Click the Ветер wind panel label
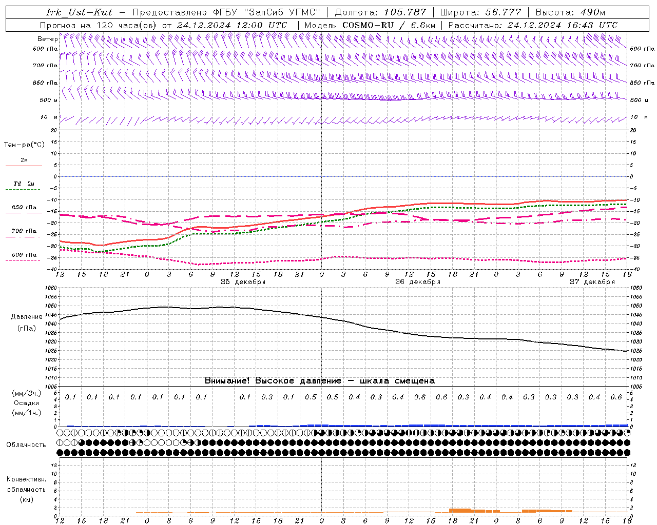The height and width of the screenshot is (525, 657). click(x=47, y=39)
